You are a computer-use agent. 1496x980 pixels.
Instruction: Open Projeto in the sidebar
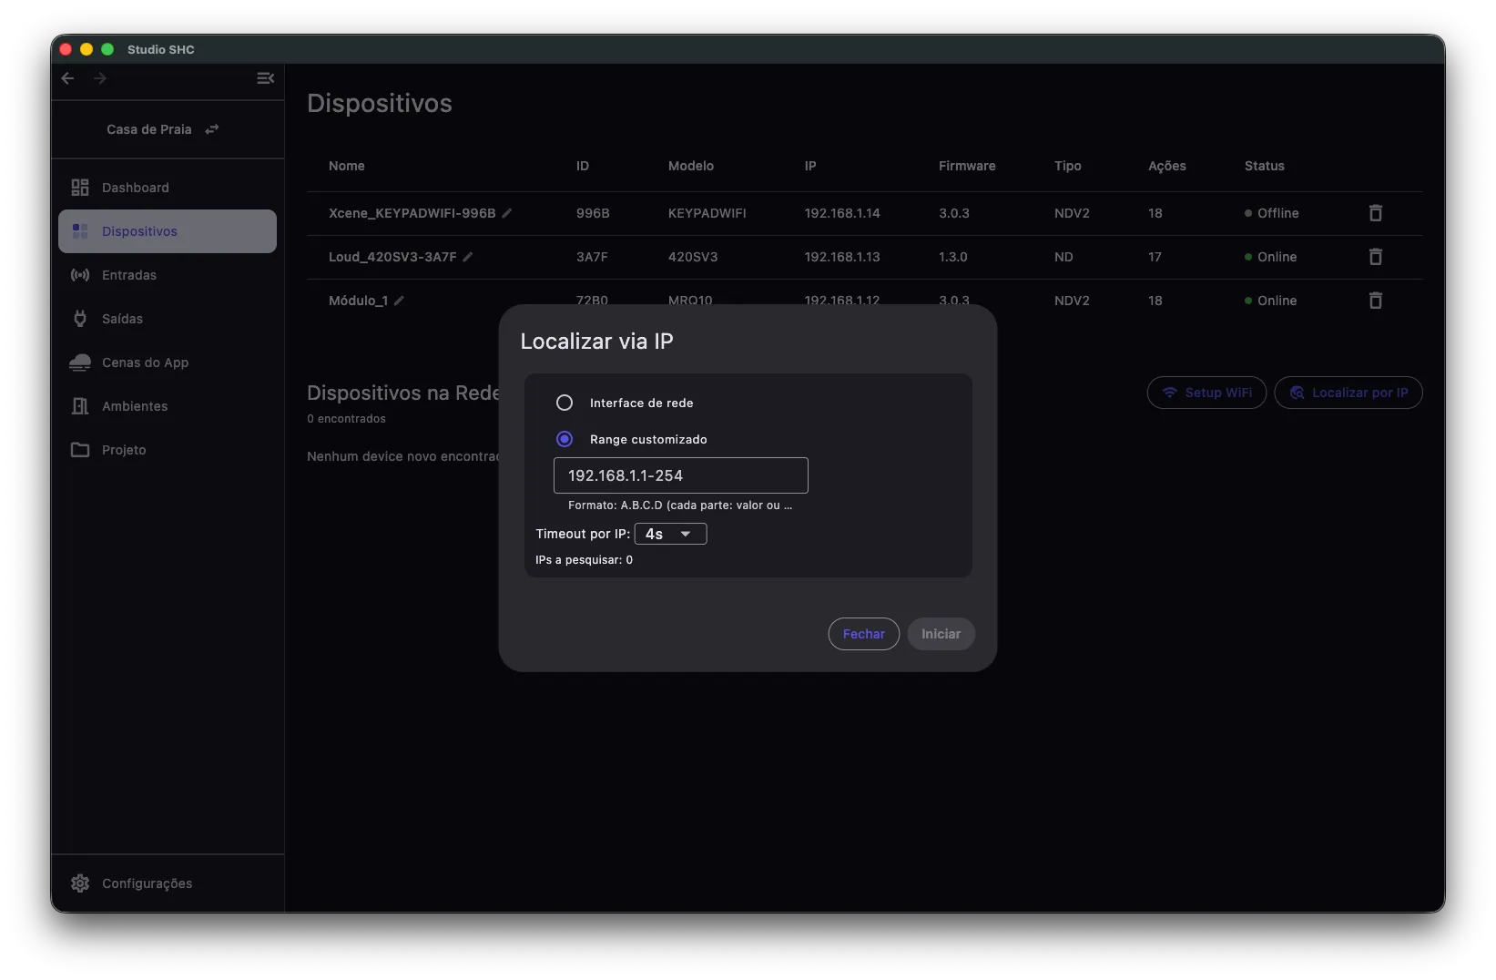click(168, 450)
